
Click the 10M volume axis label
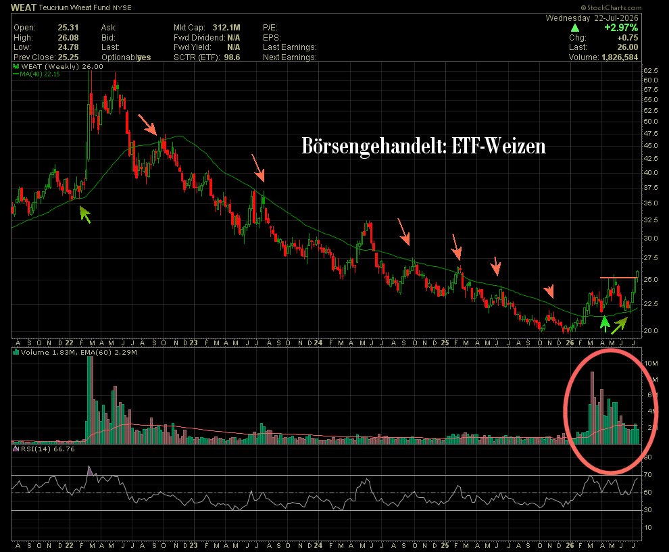click(x=651, y=363)
